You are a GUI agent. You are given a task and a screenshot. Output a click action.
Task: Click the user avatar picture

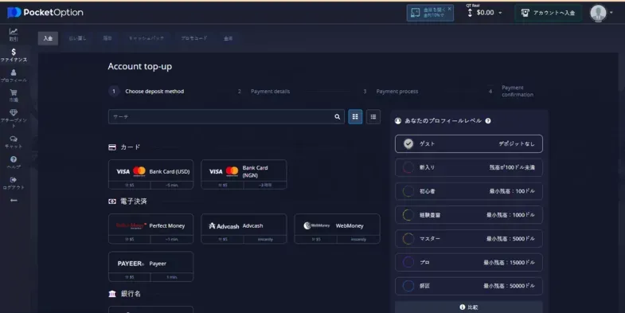(598, 13)
